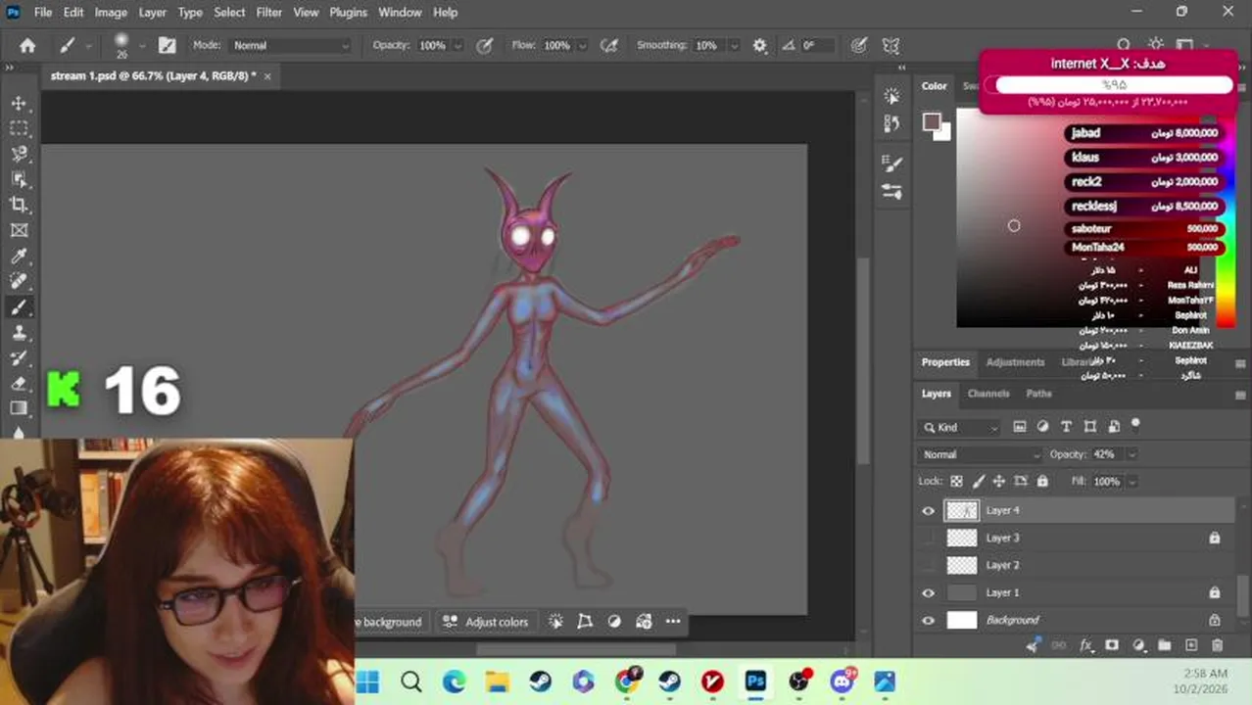1252x705 pixels.
Task: Toggle pressure for opacity
Action: [x=484, y=45]
